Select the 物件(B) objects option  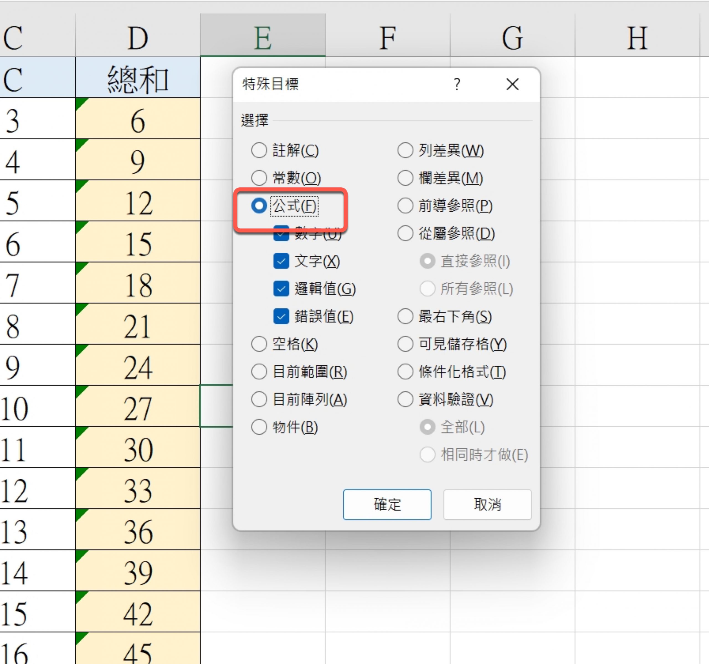259,427
